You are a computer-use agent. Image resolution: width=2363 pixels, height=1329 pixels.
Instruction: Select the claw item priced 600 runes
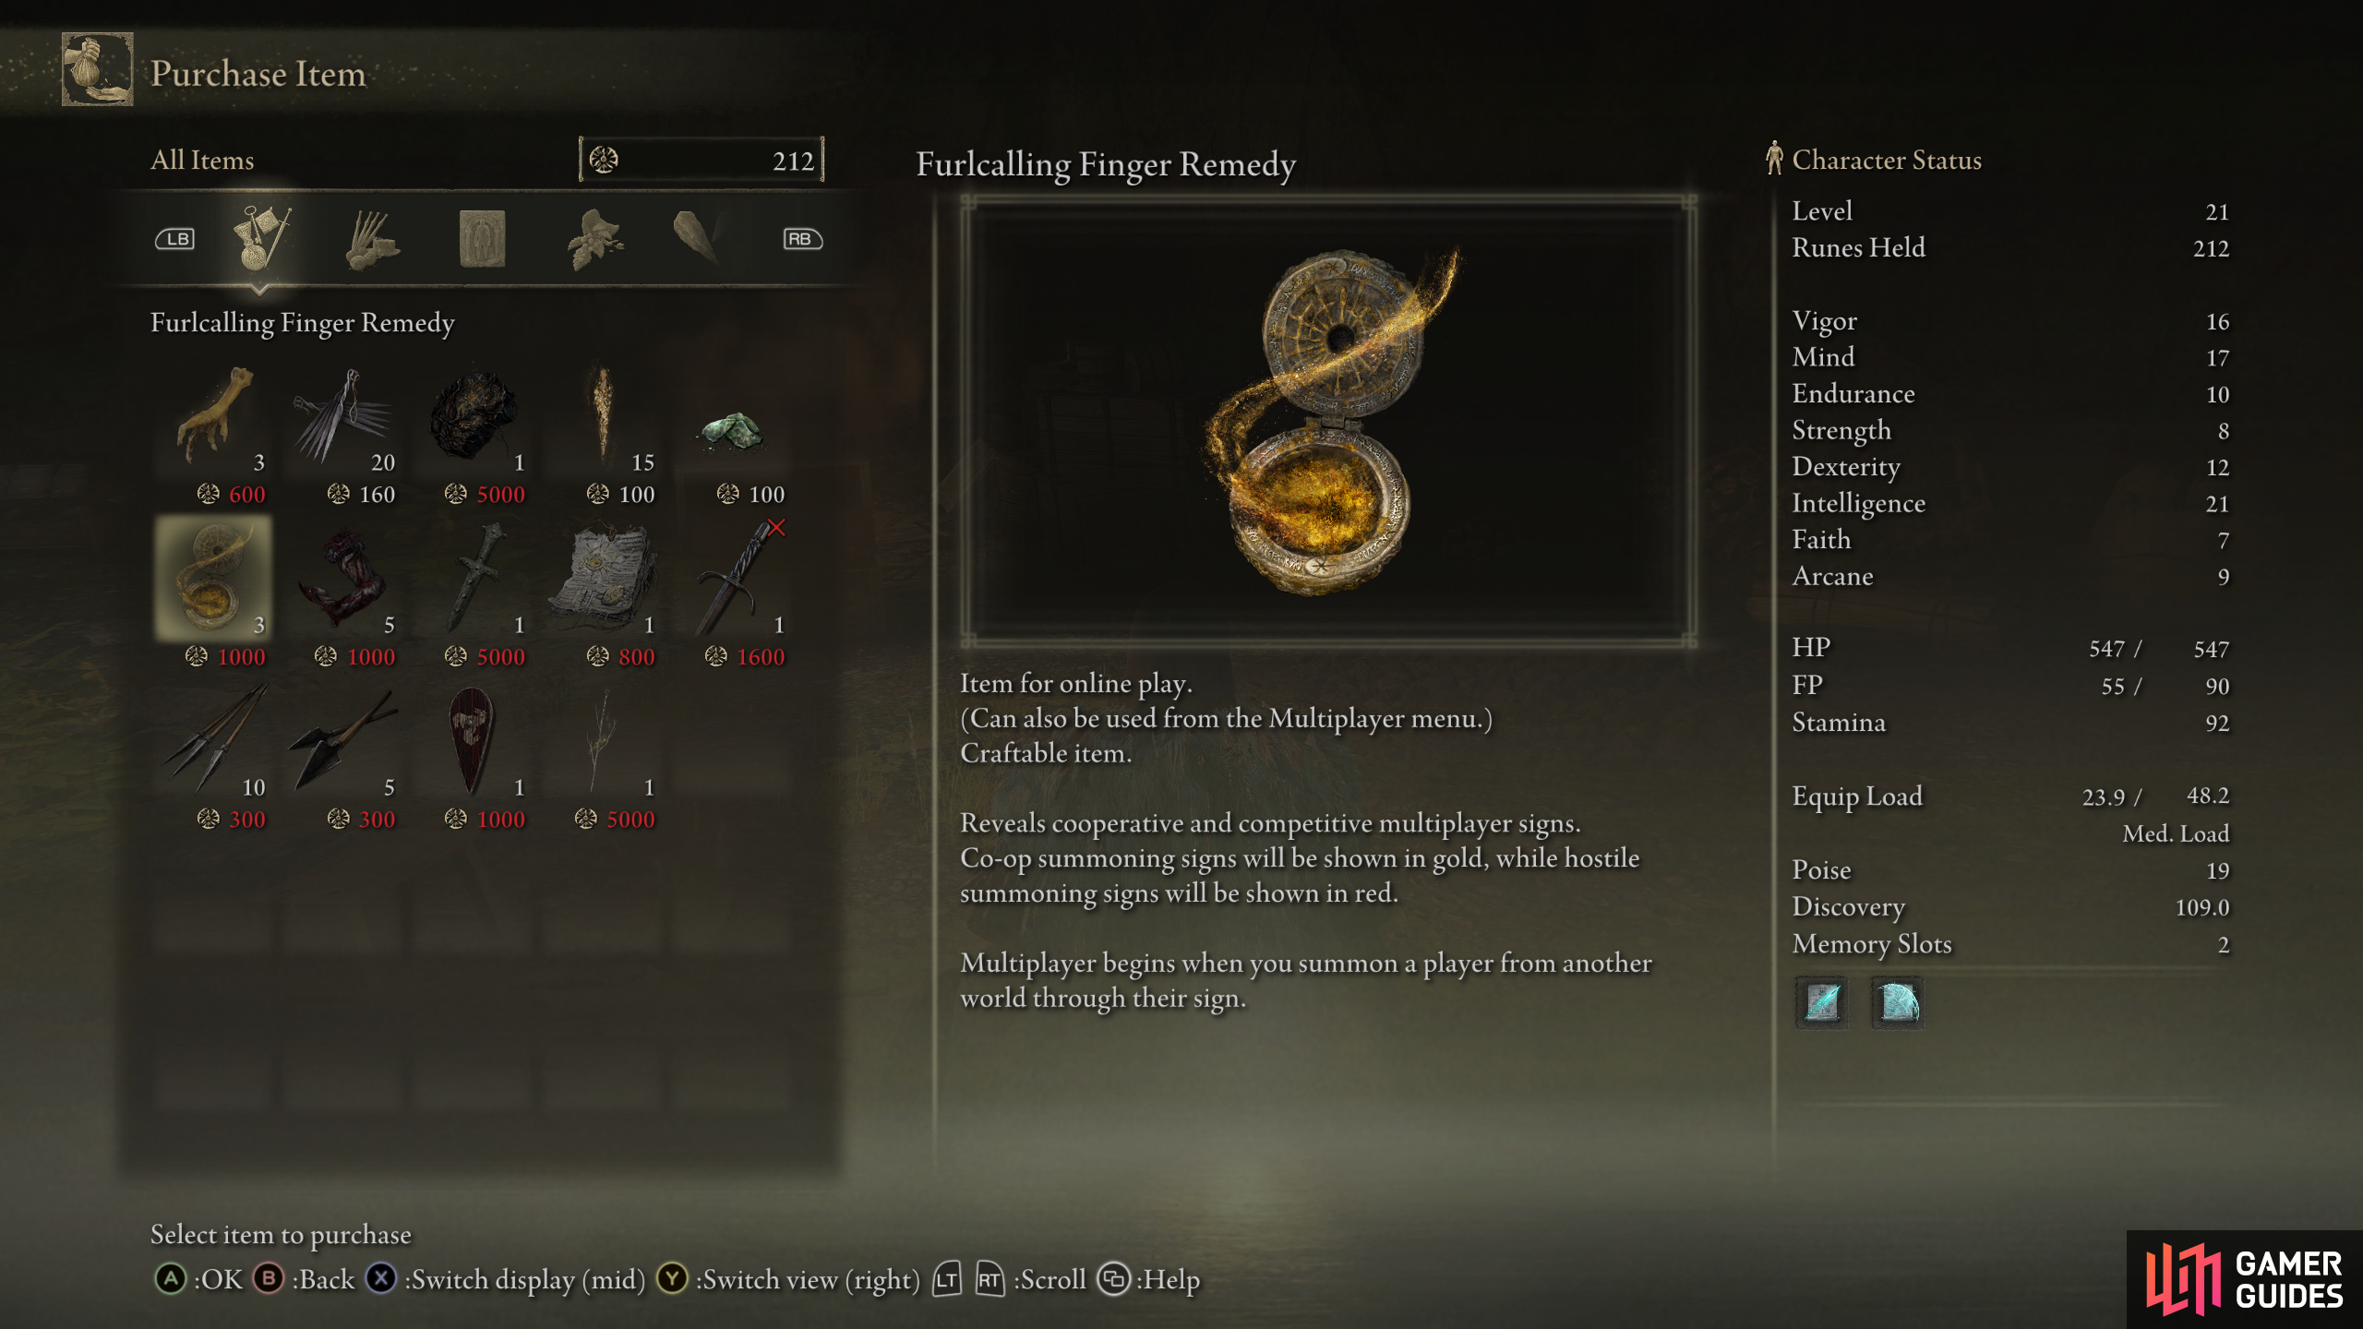click(214, 434)
